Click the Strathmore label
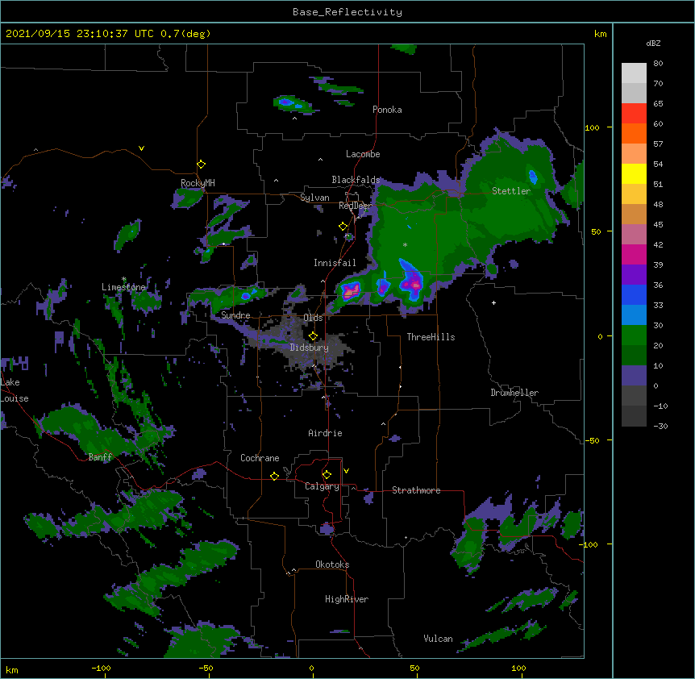695x679 pixels. (416, 490)
